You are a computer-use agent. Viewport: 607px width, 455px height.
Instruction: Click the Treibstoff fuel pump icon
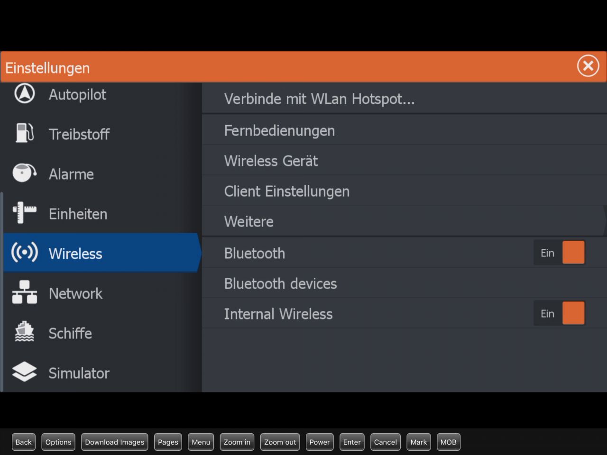pos(25,133)
